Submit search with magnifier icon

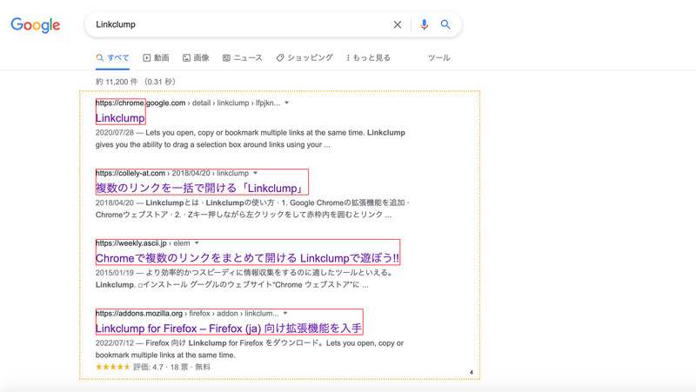pyautogui.click(x=445, y=24)
